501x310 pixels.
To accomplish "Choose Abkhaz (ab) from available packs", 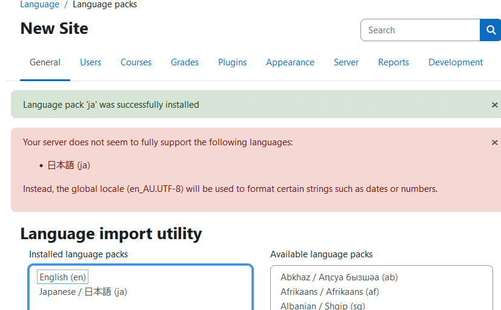I will point(339,277).
